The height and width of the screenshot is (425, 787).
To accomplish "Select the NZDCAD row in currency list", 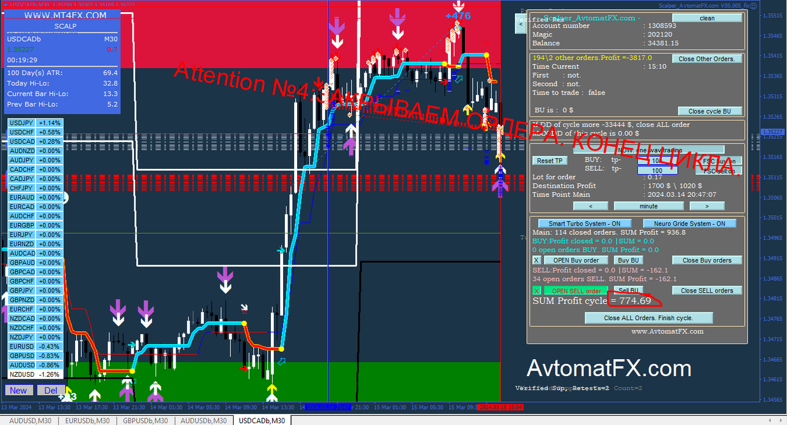I will 35,318.
